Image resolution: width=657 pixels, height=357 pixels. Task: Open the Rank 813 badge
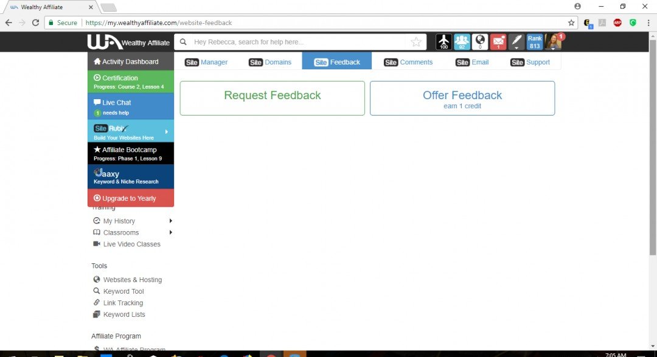tap(535, 42)
